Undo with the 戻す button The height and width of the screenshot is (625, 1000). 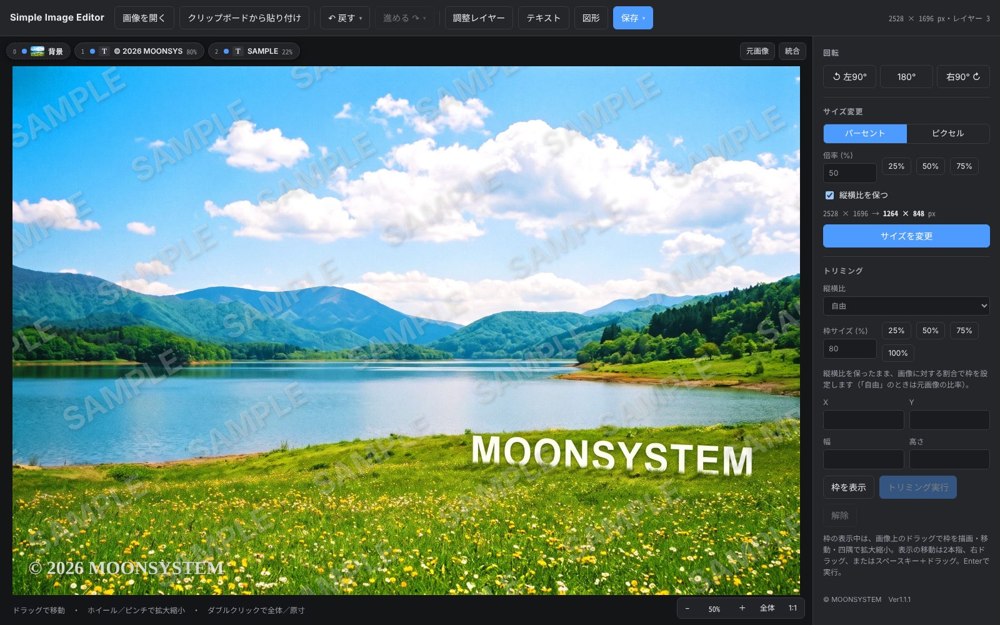pyautogui.click(x=345, y=18)
